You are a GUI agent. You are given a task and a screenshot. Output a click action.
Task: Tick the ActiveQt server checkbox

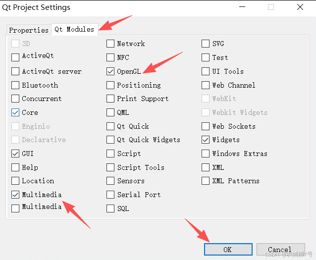15,71
